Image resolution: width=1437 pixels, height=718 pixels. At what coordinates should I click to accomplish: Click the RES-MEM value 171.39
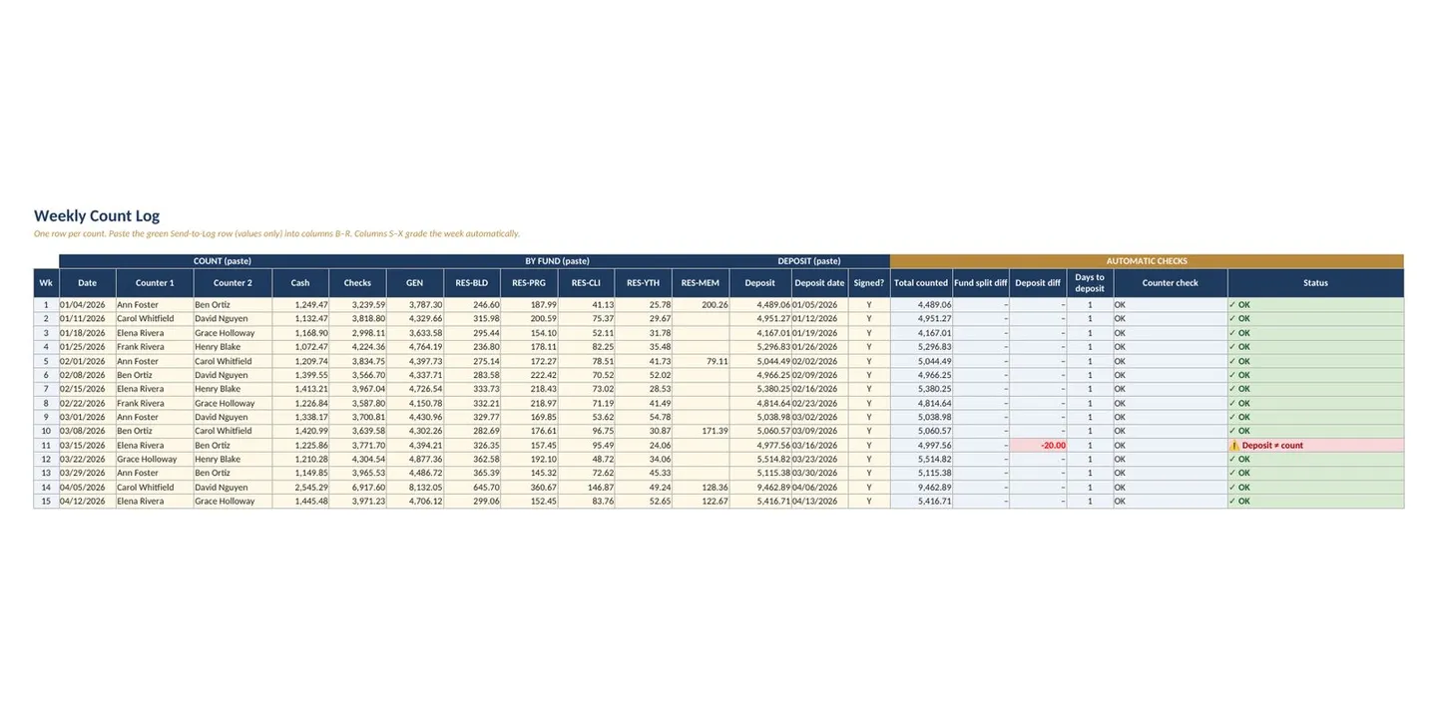tap(701, 431)
